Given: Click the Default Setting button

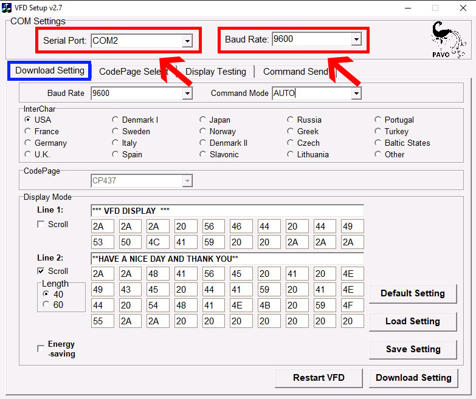Looking at the screenshot, I should (x=413, y=293).
